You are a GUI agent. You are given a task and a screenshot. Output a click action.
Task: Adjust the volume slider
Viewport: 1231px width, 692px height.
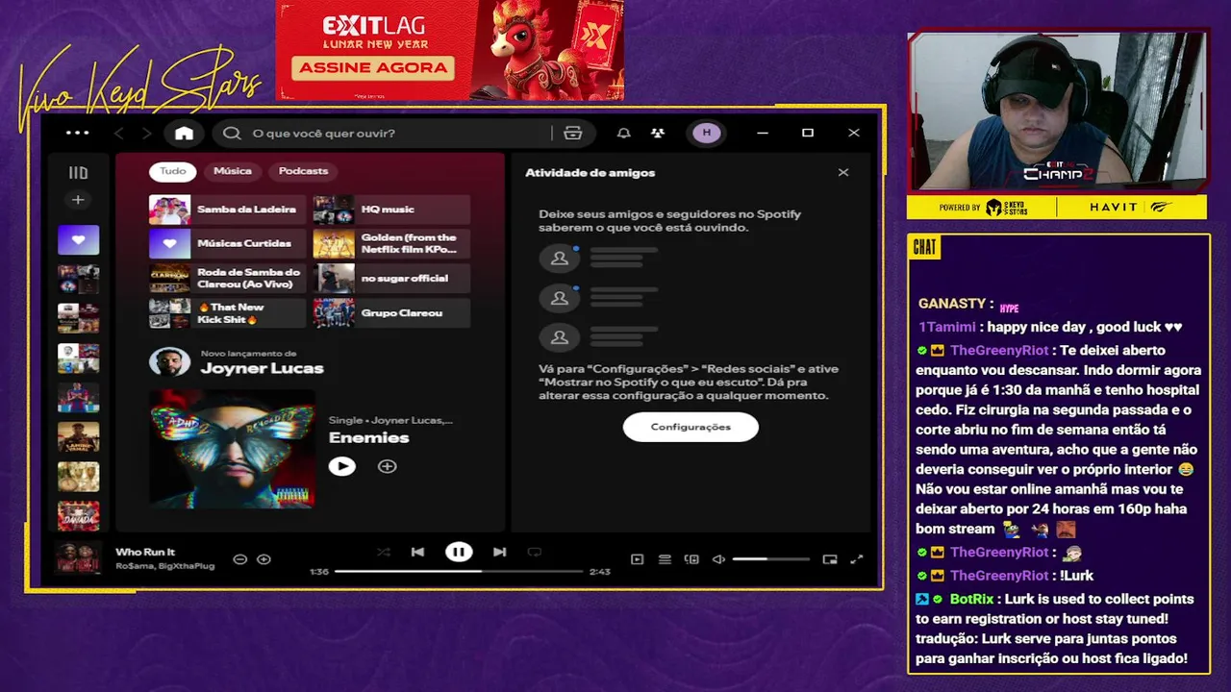point(771,559)
